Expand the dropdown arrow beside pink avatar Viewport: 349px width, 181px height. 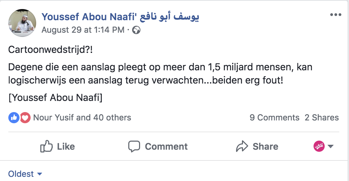pyautogui.click(x=331, y=147)
